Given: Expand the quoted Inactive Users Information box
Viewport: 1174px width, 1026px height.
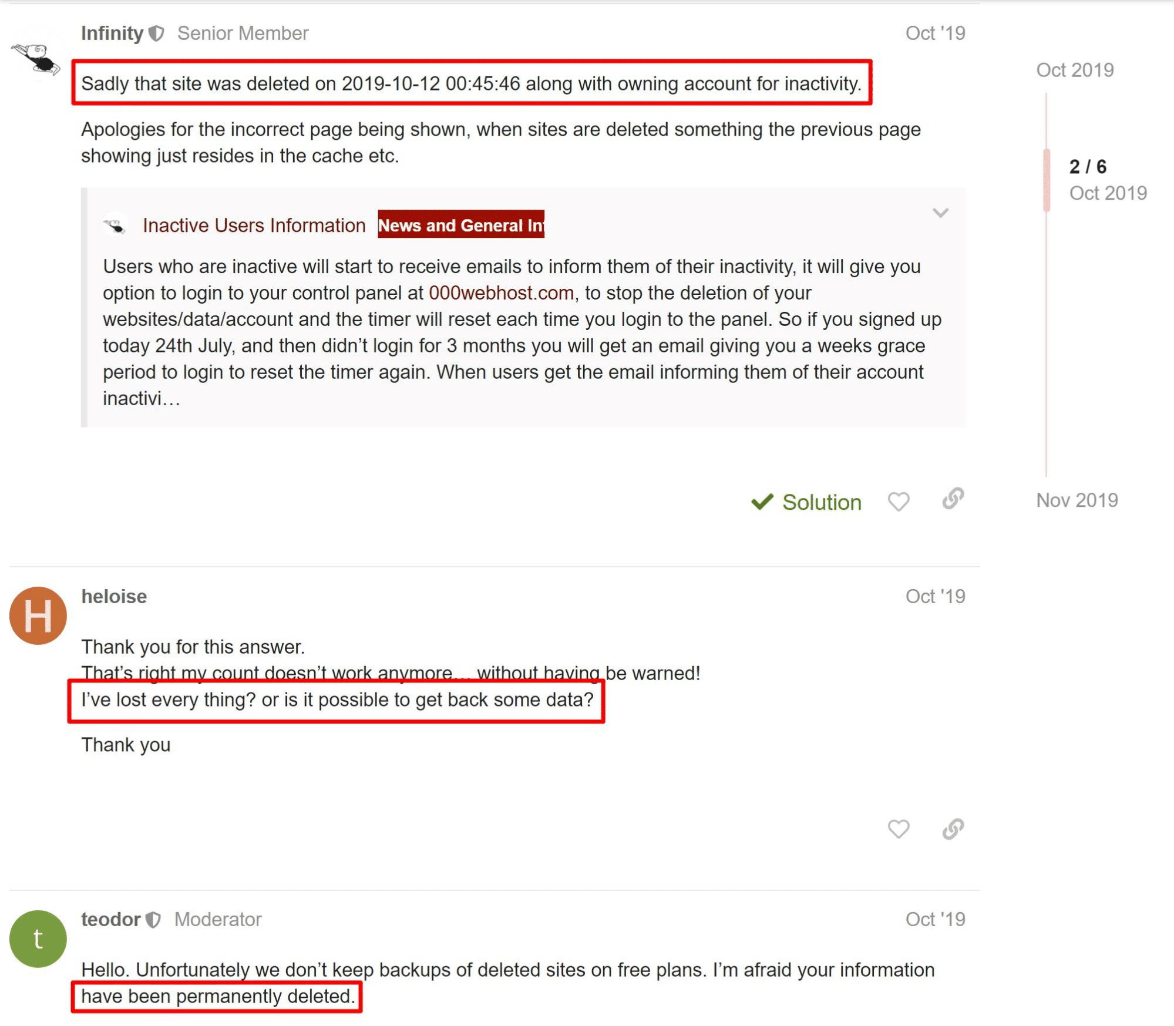Looking at the screenshot, I should [x=940, y=213].
